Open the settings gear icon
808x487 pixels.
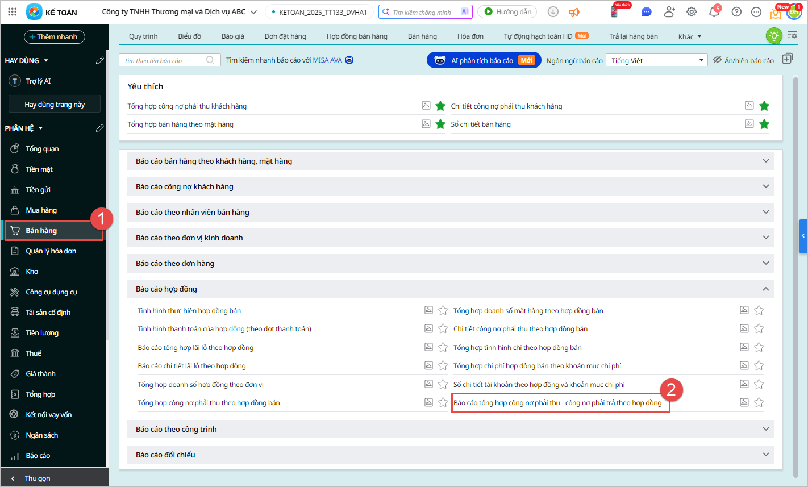(x=692, y=12)
